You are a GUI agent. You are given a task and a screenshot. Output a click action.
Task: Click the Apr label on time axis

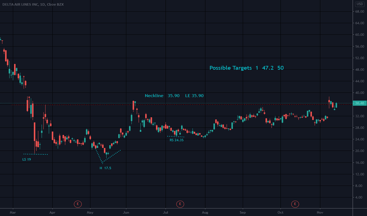(52, 212)
